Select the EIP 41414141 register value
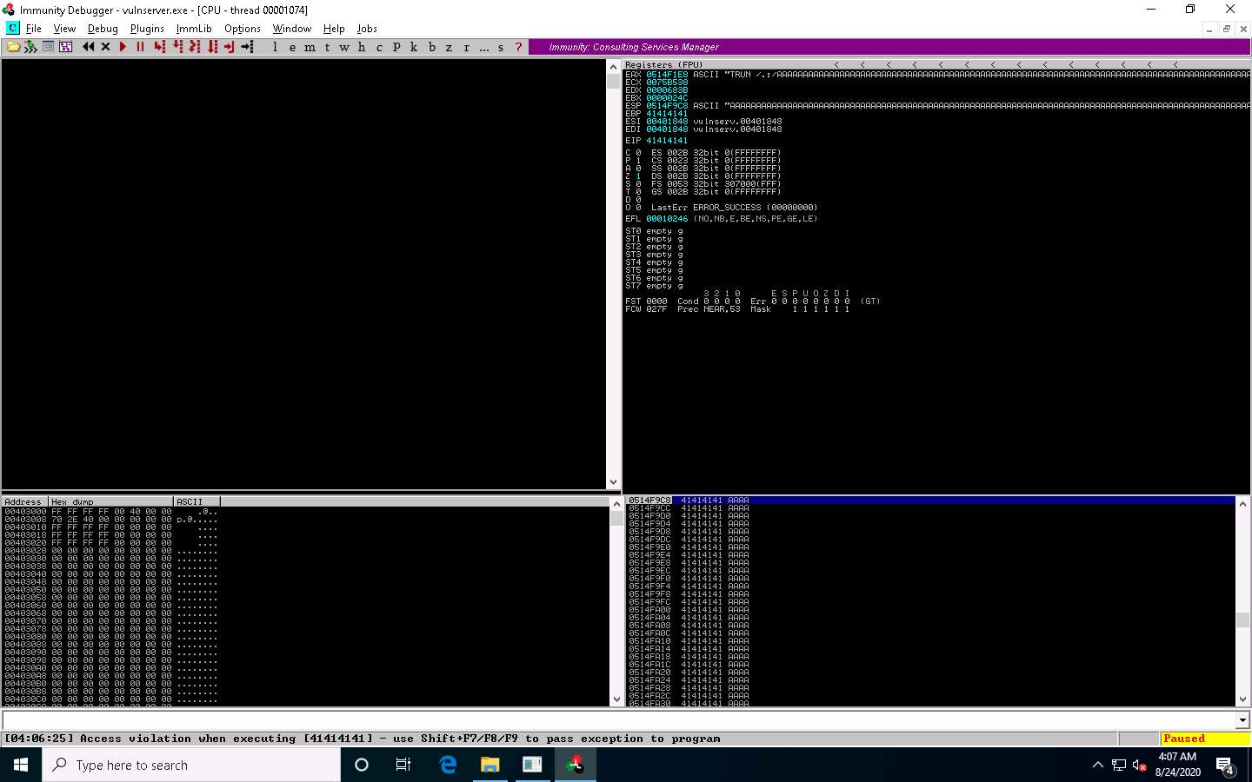 pyautogui.click(x=667, y=140)
